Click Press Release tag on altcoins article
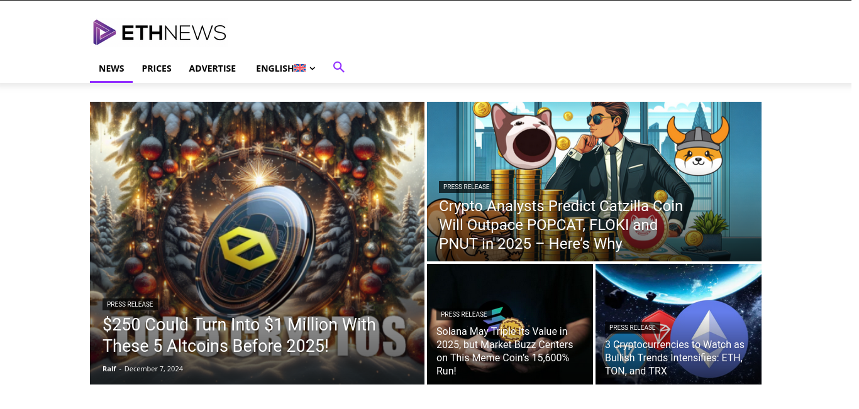The height and width of the screenshot is (409, 859). click(130, 304)
